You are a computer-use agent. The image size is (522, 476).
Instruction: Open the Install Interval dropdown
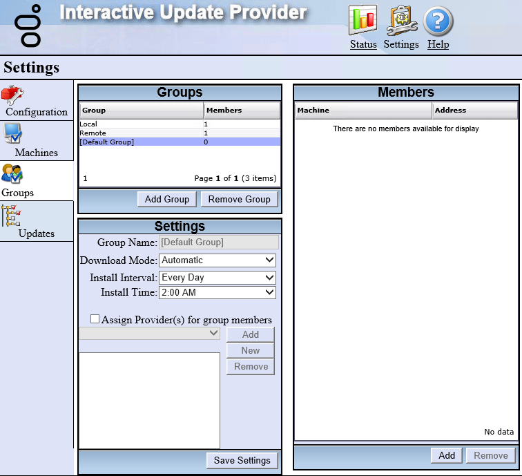point(217,278)
